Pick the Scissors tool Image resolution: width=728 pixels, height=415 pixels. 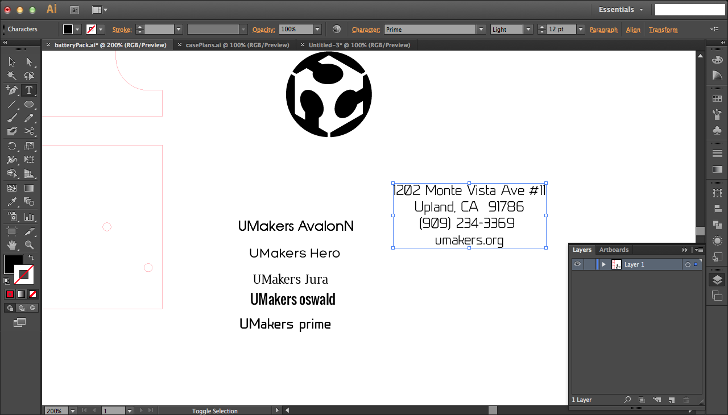(29, 131)
